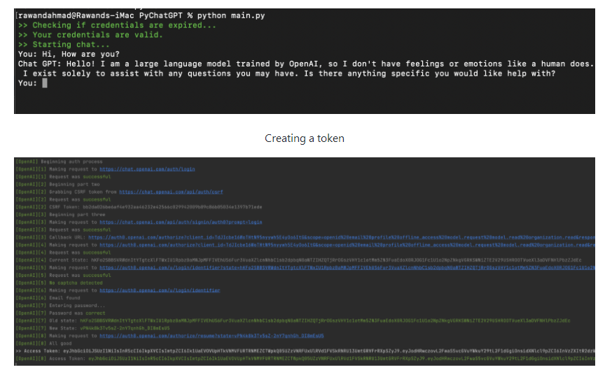Open the authorize/resume?state link

click(211, 336)
